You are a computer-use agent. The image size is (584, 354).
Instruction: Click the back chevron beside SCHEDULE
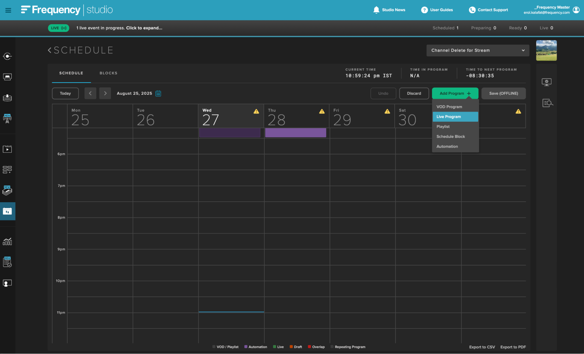[x=50, y=50]
